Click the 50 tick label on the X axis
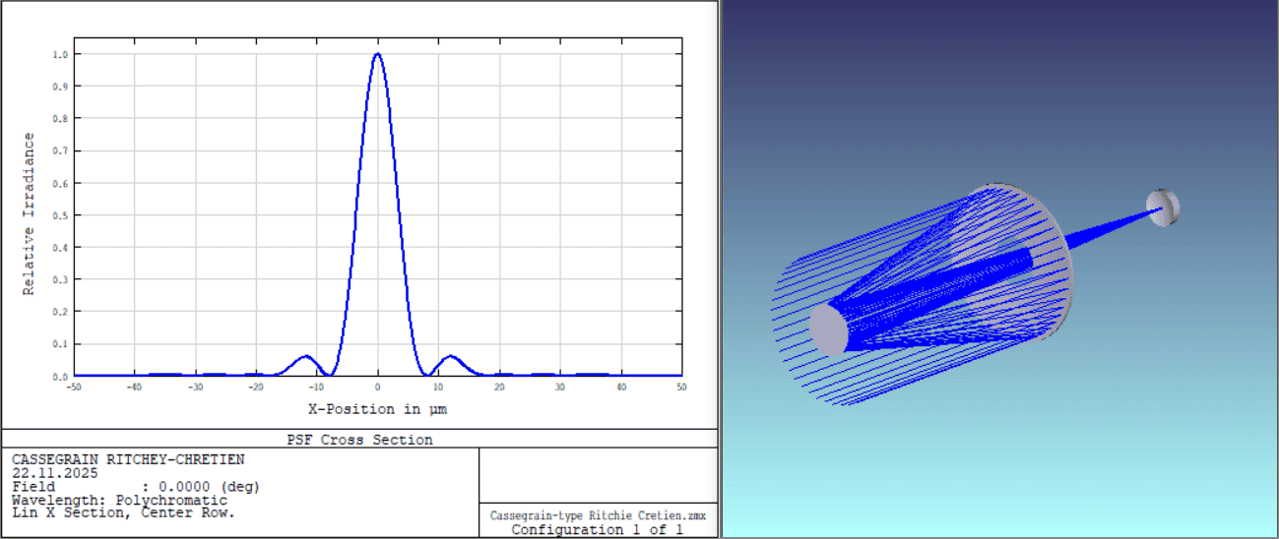The height and width of the screenshot is (539, 1279). coord(681,387)
